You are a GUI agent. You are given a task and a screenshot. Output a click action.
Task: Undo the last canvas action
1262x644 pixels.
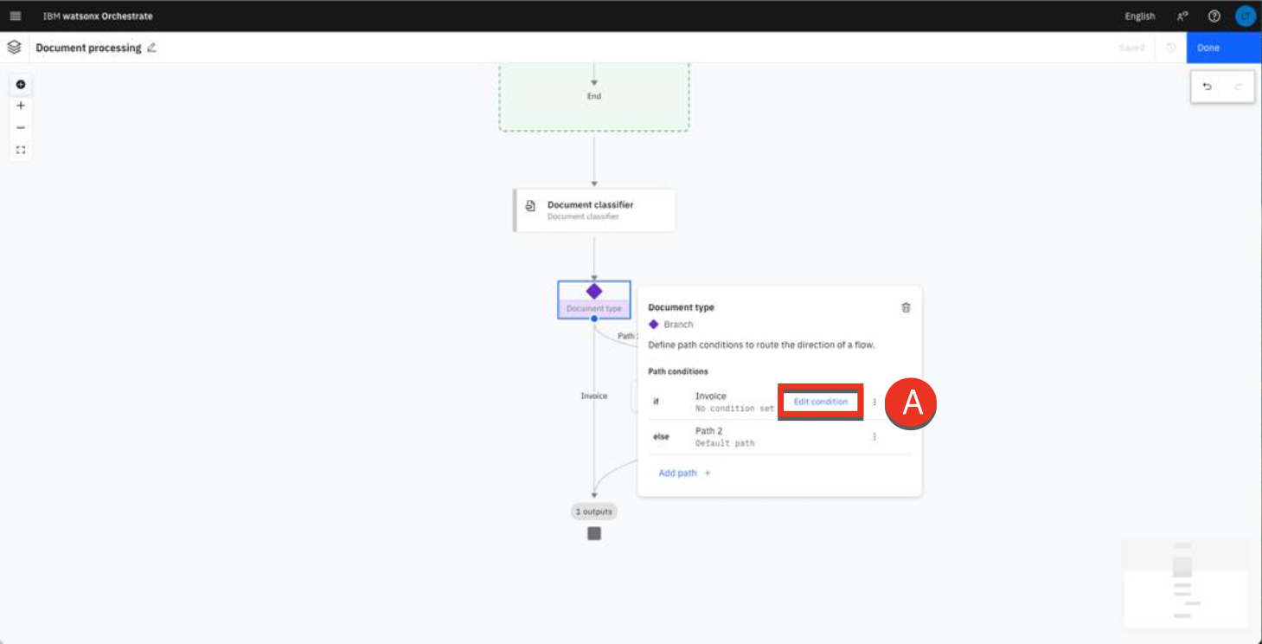1208,87
